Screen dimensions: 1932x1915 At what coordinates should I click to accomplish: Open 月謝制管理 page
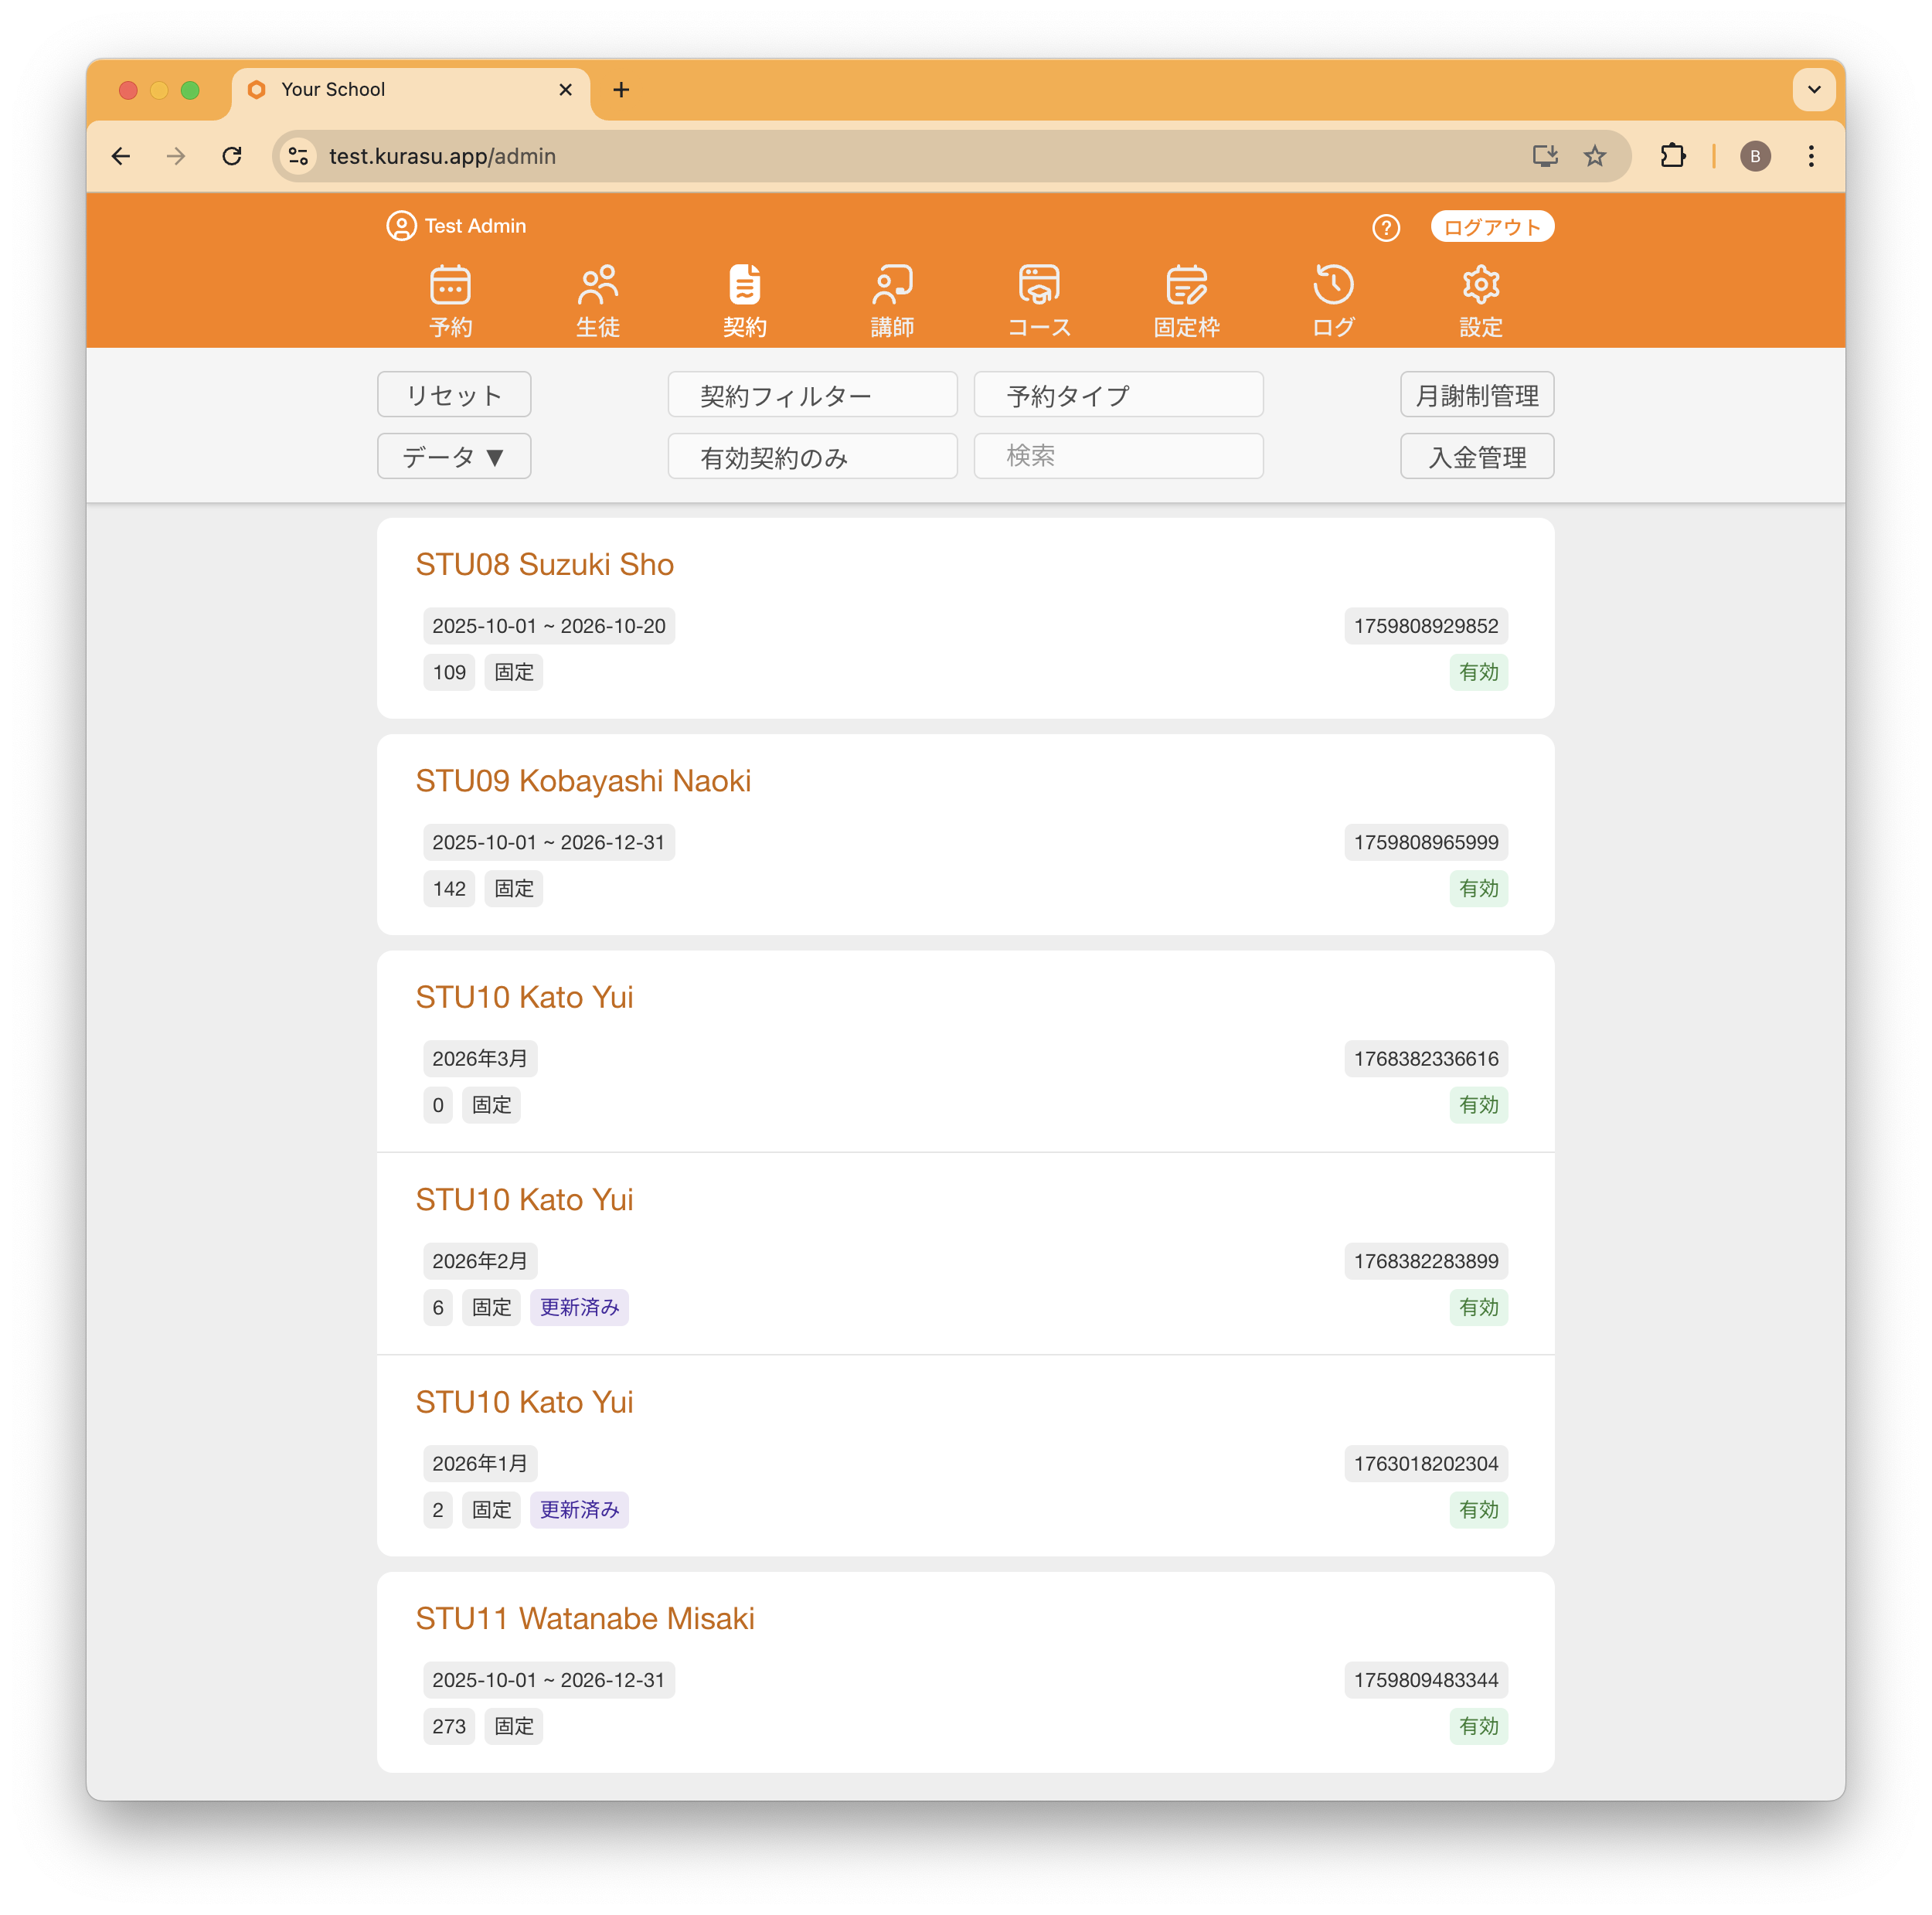(1476, 396)
